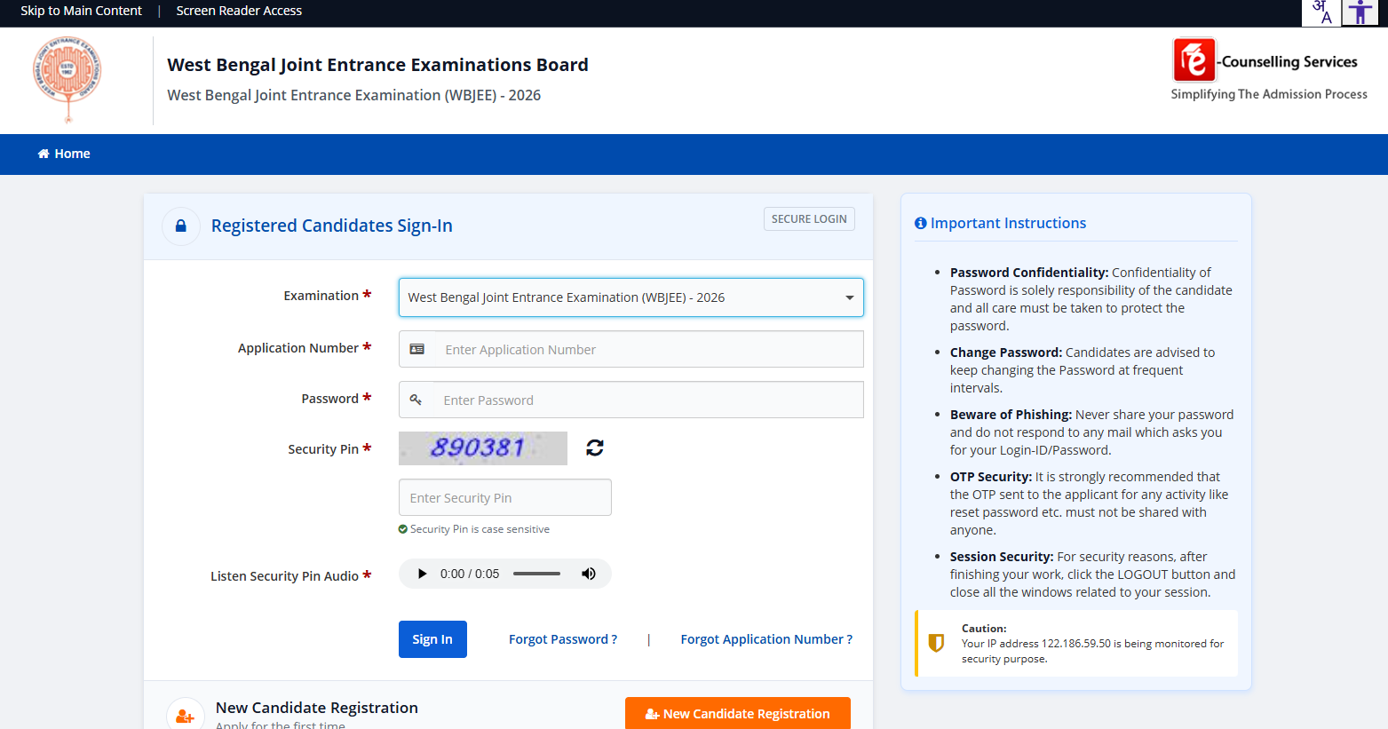Viewport: 1388px width, 729px height.
Task: Open the Examination dropdown
Action: (x=631, y=297)
